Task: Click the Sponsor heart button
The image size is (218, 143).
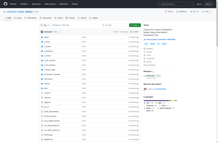Action: (169, 12)
